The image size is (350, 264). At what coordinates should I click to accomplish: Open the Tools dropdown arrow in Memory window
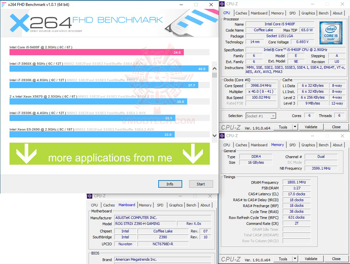[295, 259]
